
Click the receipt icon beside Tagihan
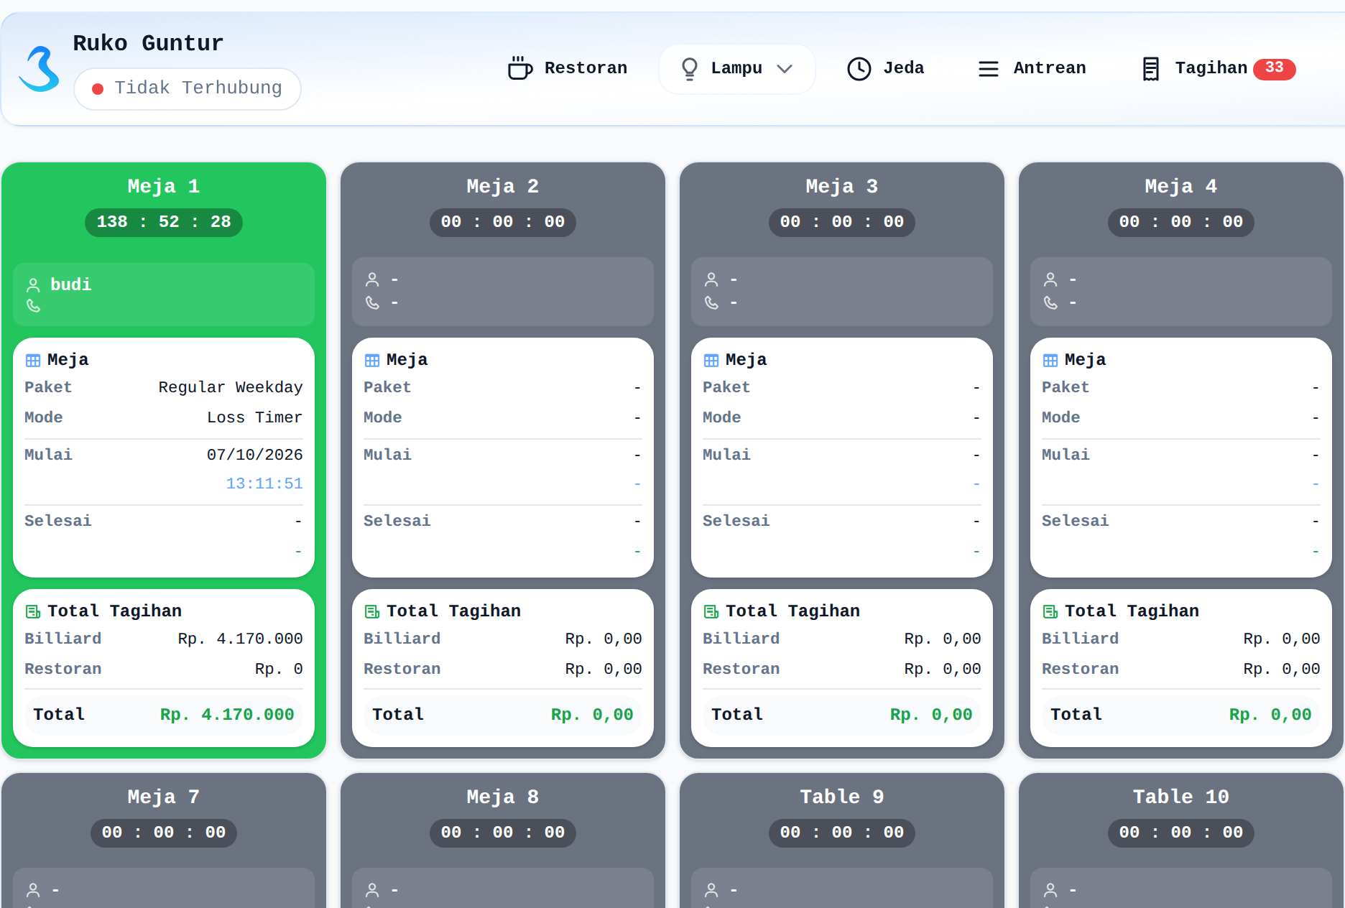tap(1150, 69)
